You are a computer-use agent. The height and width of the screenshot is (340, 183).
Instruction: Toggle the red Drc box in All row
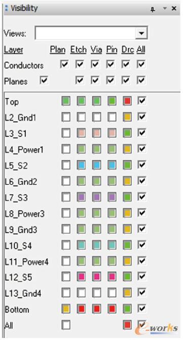pyautogui.click(x=127, y=325)
